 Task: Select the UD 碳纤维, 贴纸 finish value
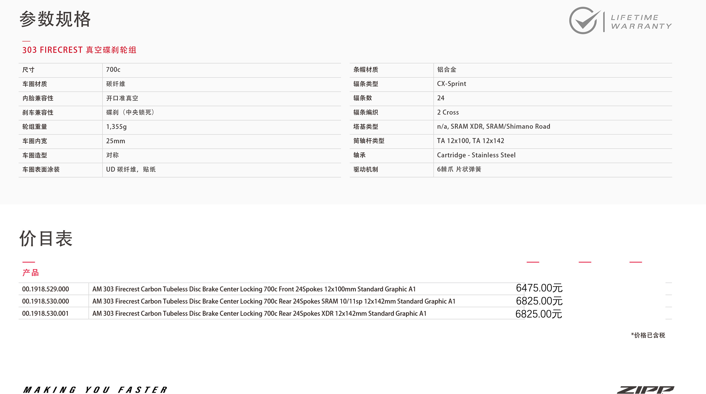click(x=131, y=169)
